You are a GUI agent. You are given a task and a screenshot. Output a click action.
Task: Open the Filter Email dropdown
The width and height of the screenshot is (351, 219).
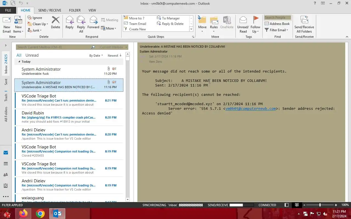(x=276, y=30)
